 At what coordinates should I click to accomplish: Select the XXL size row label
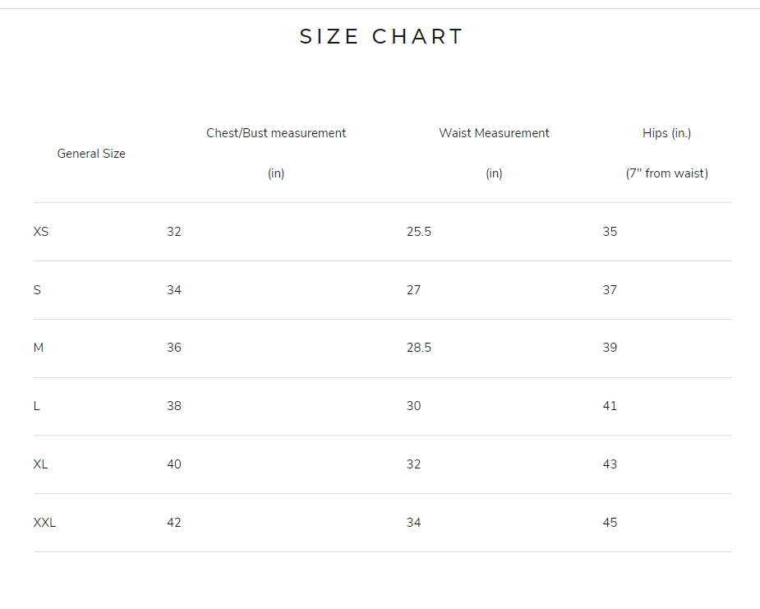(44, 523)
